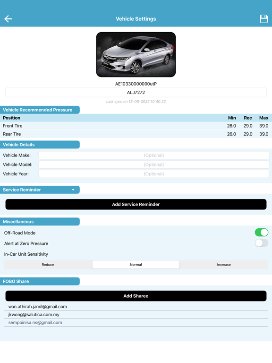Select the Vehicle Model optional field
272x363 pixels.
coord(154,164)
